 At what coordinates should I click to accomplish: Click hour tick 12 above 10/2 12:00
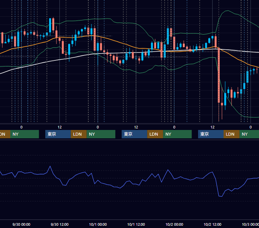coord(213,127)
